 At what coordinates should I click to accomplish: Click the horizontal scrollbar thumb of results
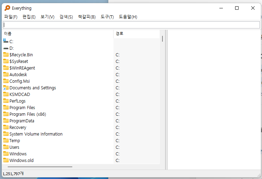click(x=40, y=167)
